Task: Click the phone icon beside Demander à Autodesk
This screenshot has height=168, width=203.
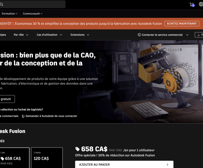Action: pyautogui.click(x=24, y=116)
